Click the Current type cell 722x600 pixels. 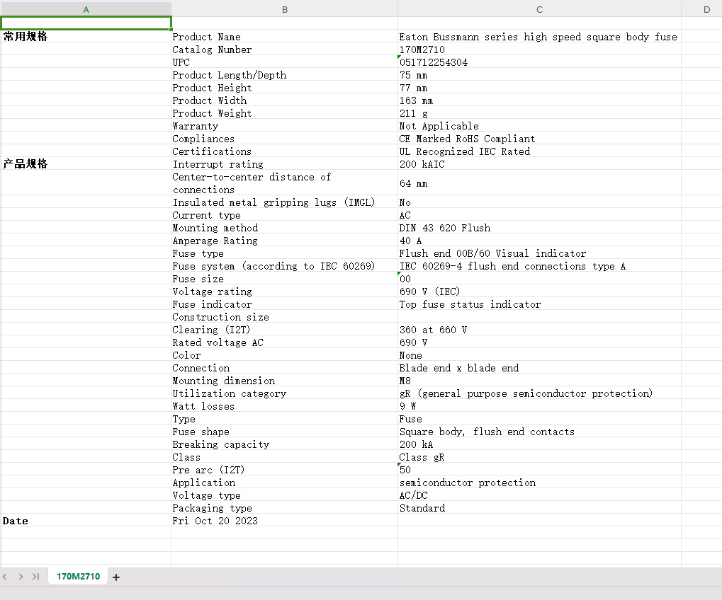coord(285,214)
